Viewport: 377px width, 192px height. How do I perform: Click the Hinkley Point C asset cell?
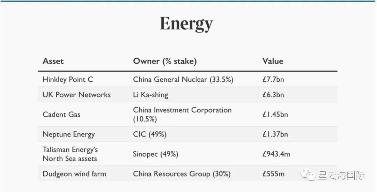pyautogui.click(x=68, y=80)
